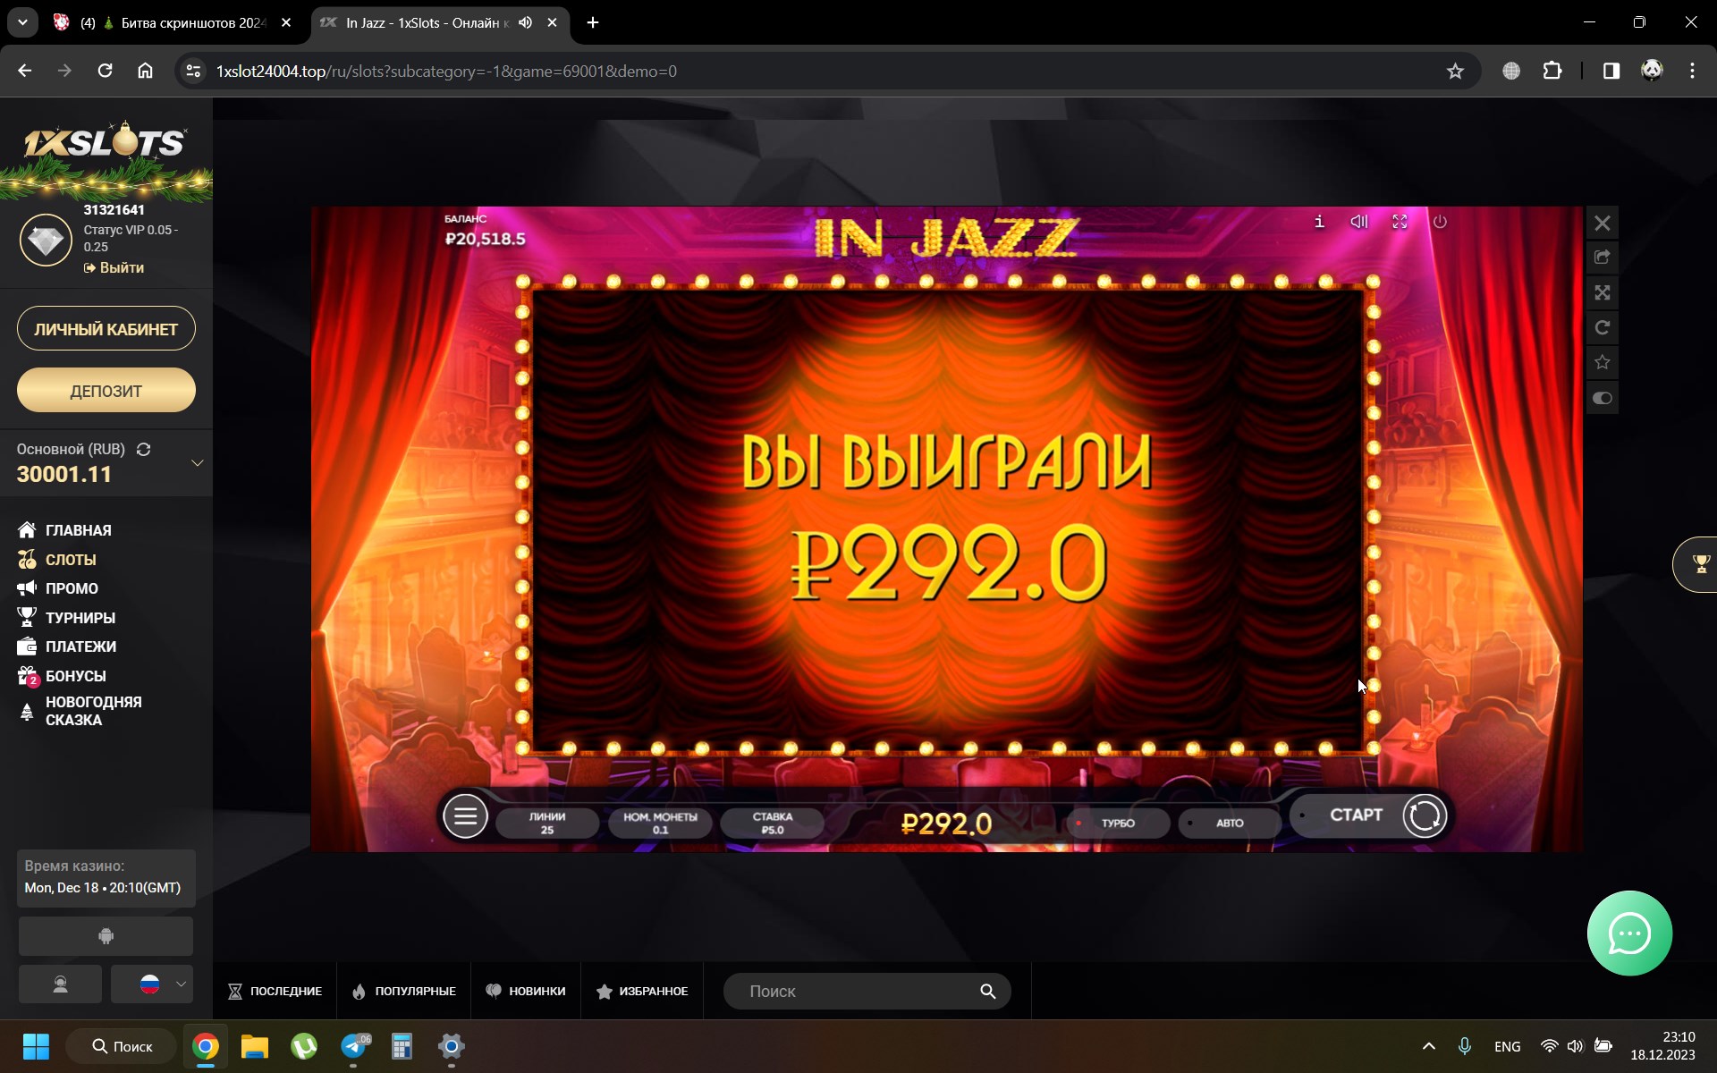Click the game power exit icon

tap(1440, 222)
